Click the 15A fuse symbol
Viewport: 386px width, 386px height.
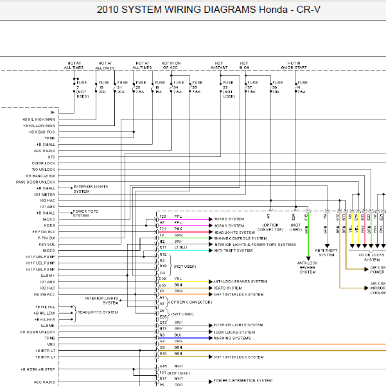pyautogui.click(x=152, y=87)
